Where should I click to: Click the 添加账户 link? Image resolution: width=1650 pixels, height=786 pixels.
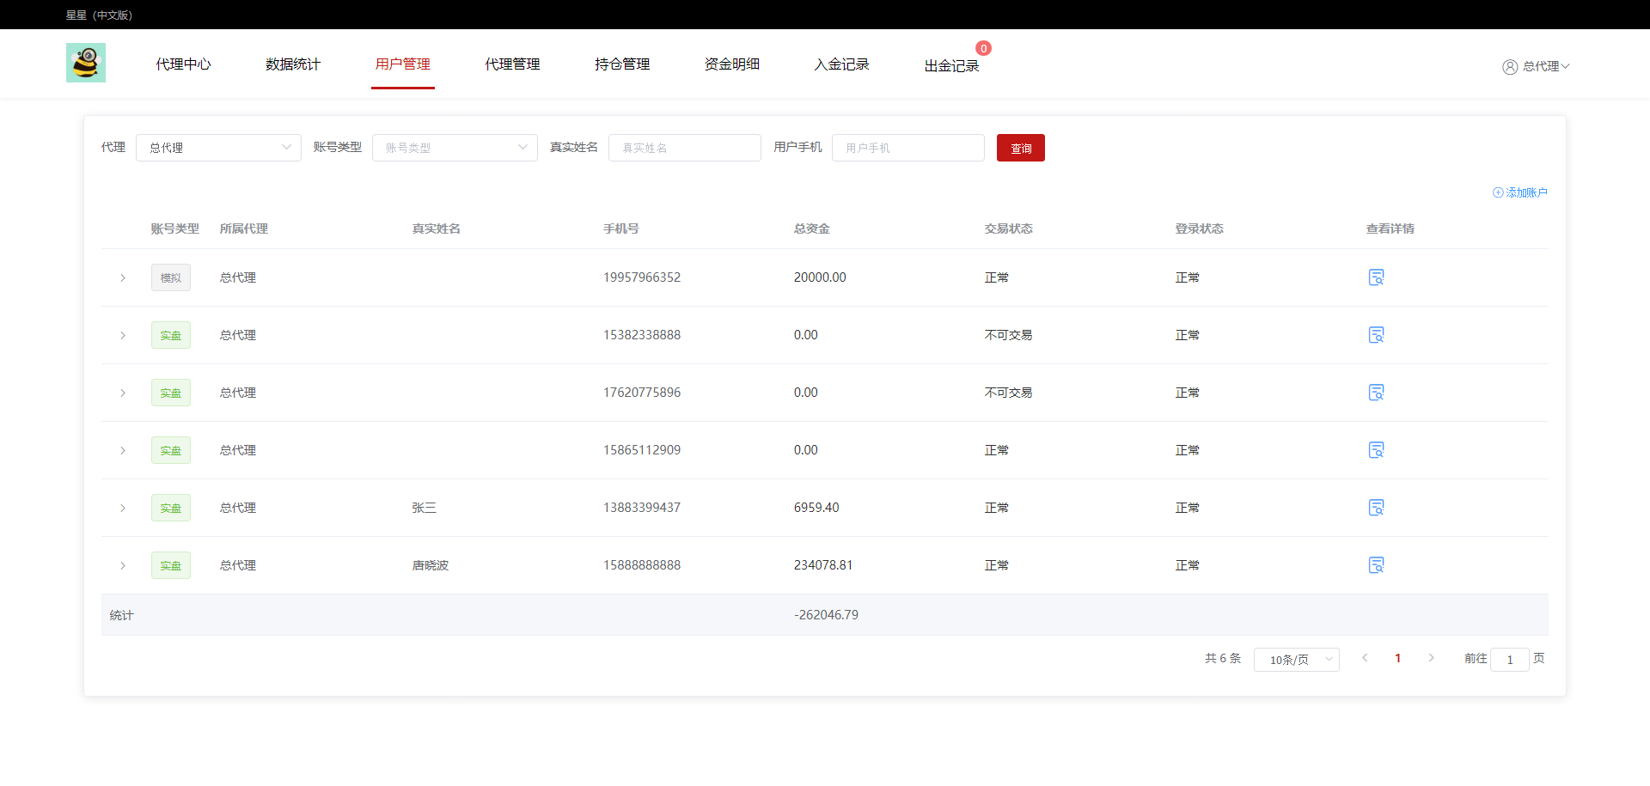pos(1520,192)
